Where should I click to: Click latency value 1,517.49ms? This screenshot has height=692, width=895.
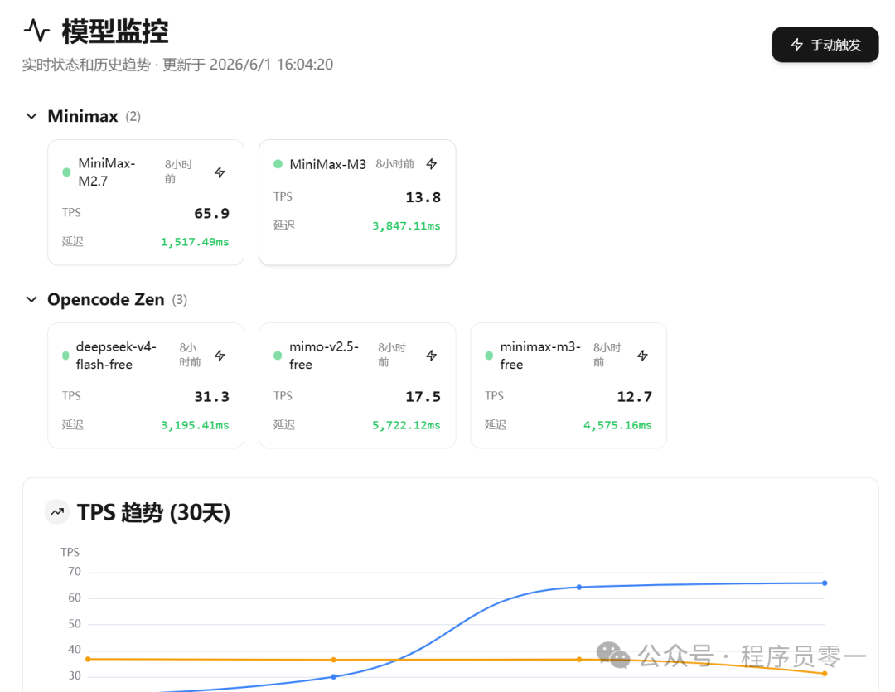[195, 242]
